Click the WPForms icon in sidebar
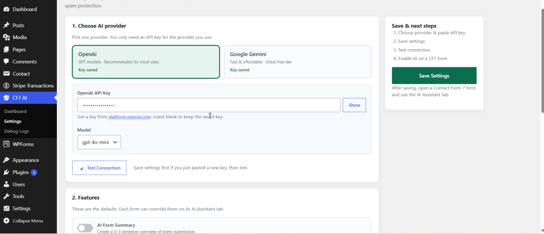Viewport: 544px width, 234px height. pos(6,144)
